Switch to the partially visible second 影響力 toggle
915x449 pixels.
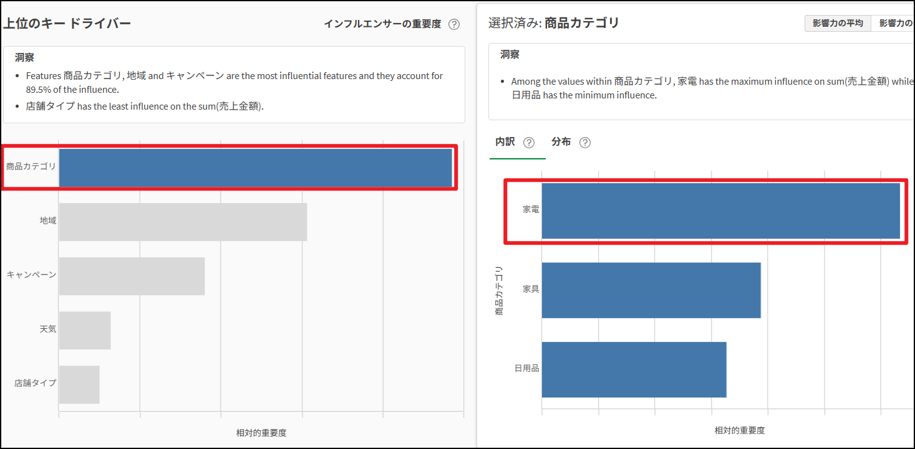894,24
